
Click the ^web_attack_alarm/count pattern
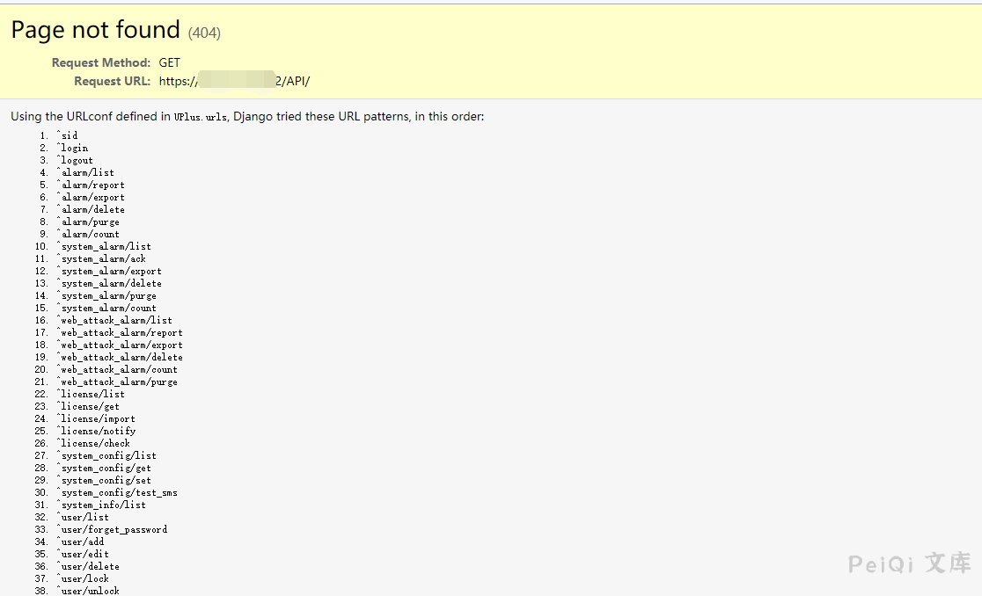point(118,369)
